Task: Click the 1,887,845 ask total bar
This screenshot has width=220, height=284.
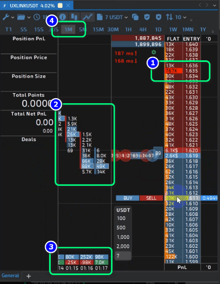Action: [x=138, y=38]
